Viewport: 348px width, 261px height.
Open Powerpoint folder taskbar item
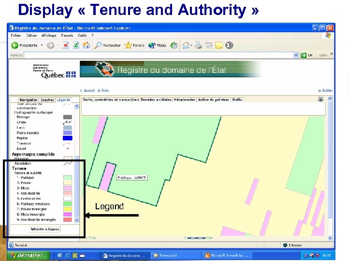click(176, 256)
